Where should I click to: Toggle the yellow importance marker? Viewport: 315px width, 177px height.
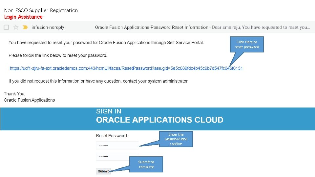[x=25, y=27]
